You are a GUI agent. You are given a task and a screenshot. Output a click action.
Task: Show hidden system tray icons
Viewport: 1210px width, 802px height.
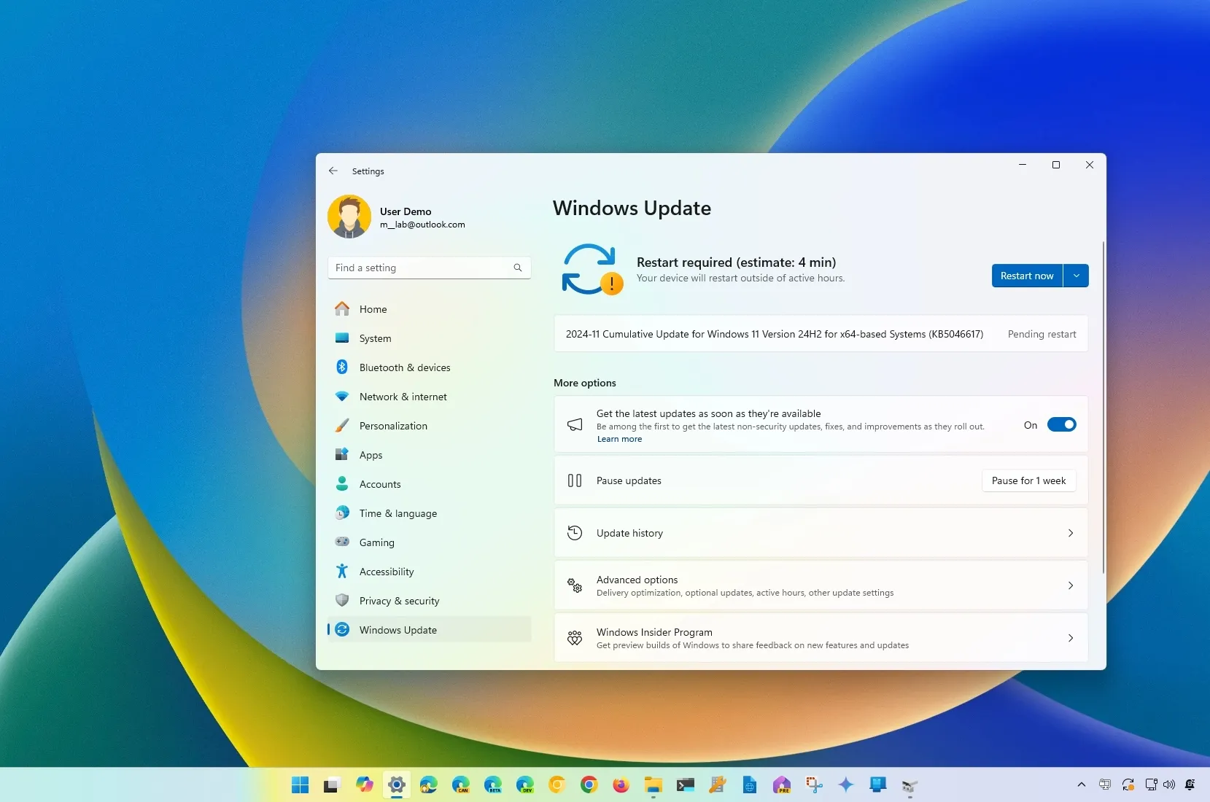click(x=1081, y=785)
